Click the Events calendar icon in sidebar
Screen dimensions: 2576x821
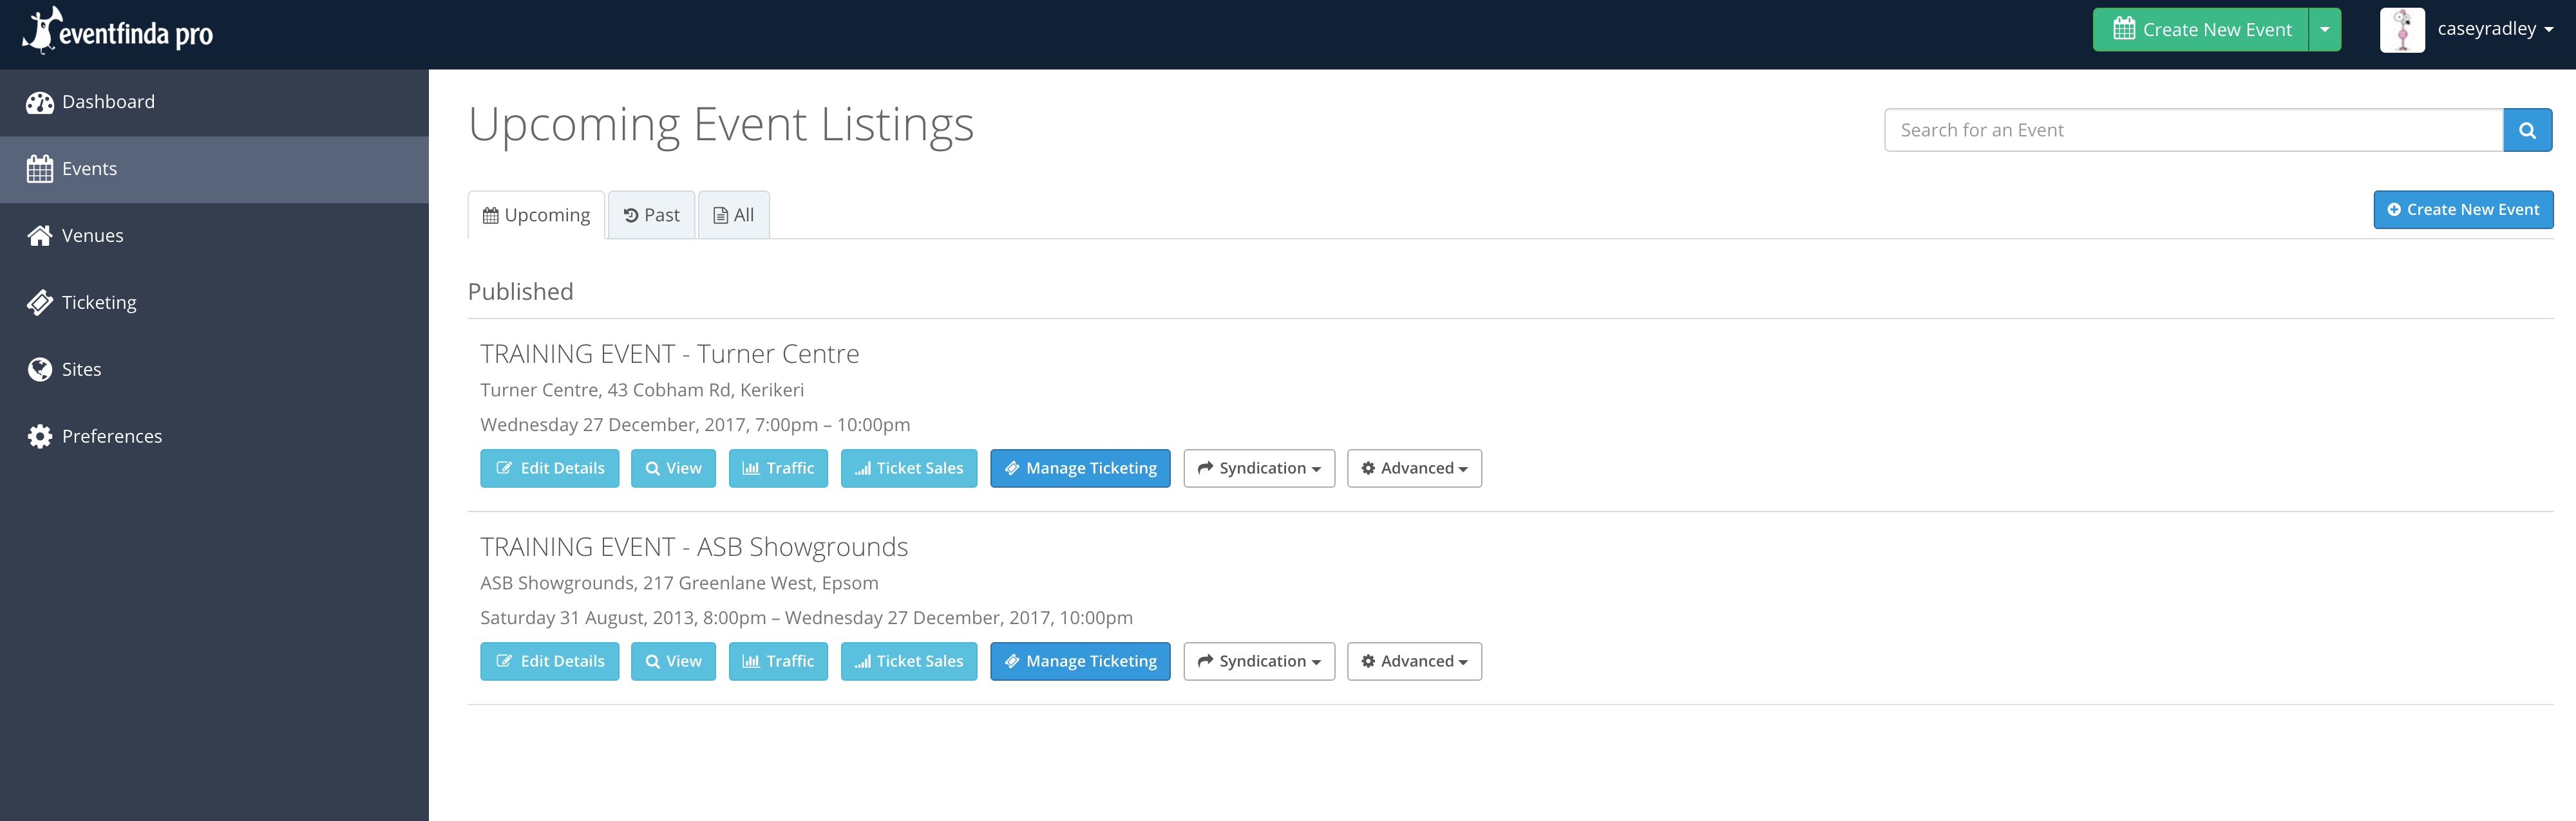[40, 169]
